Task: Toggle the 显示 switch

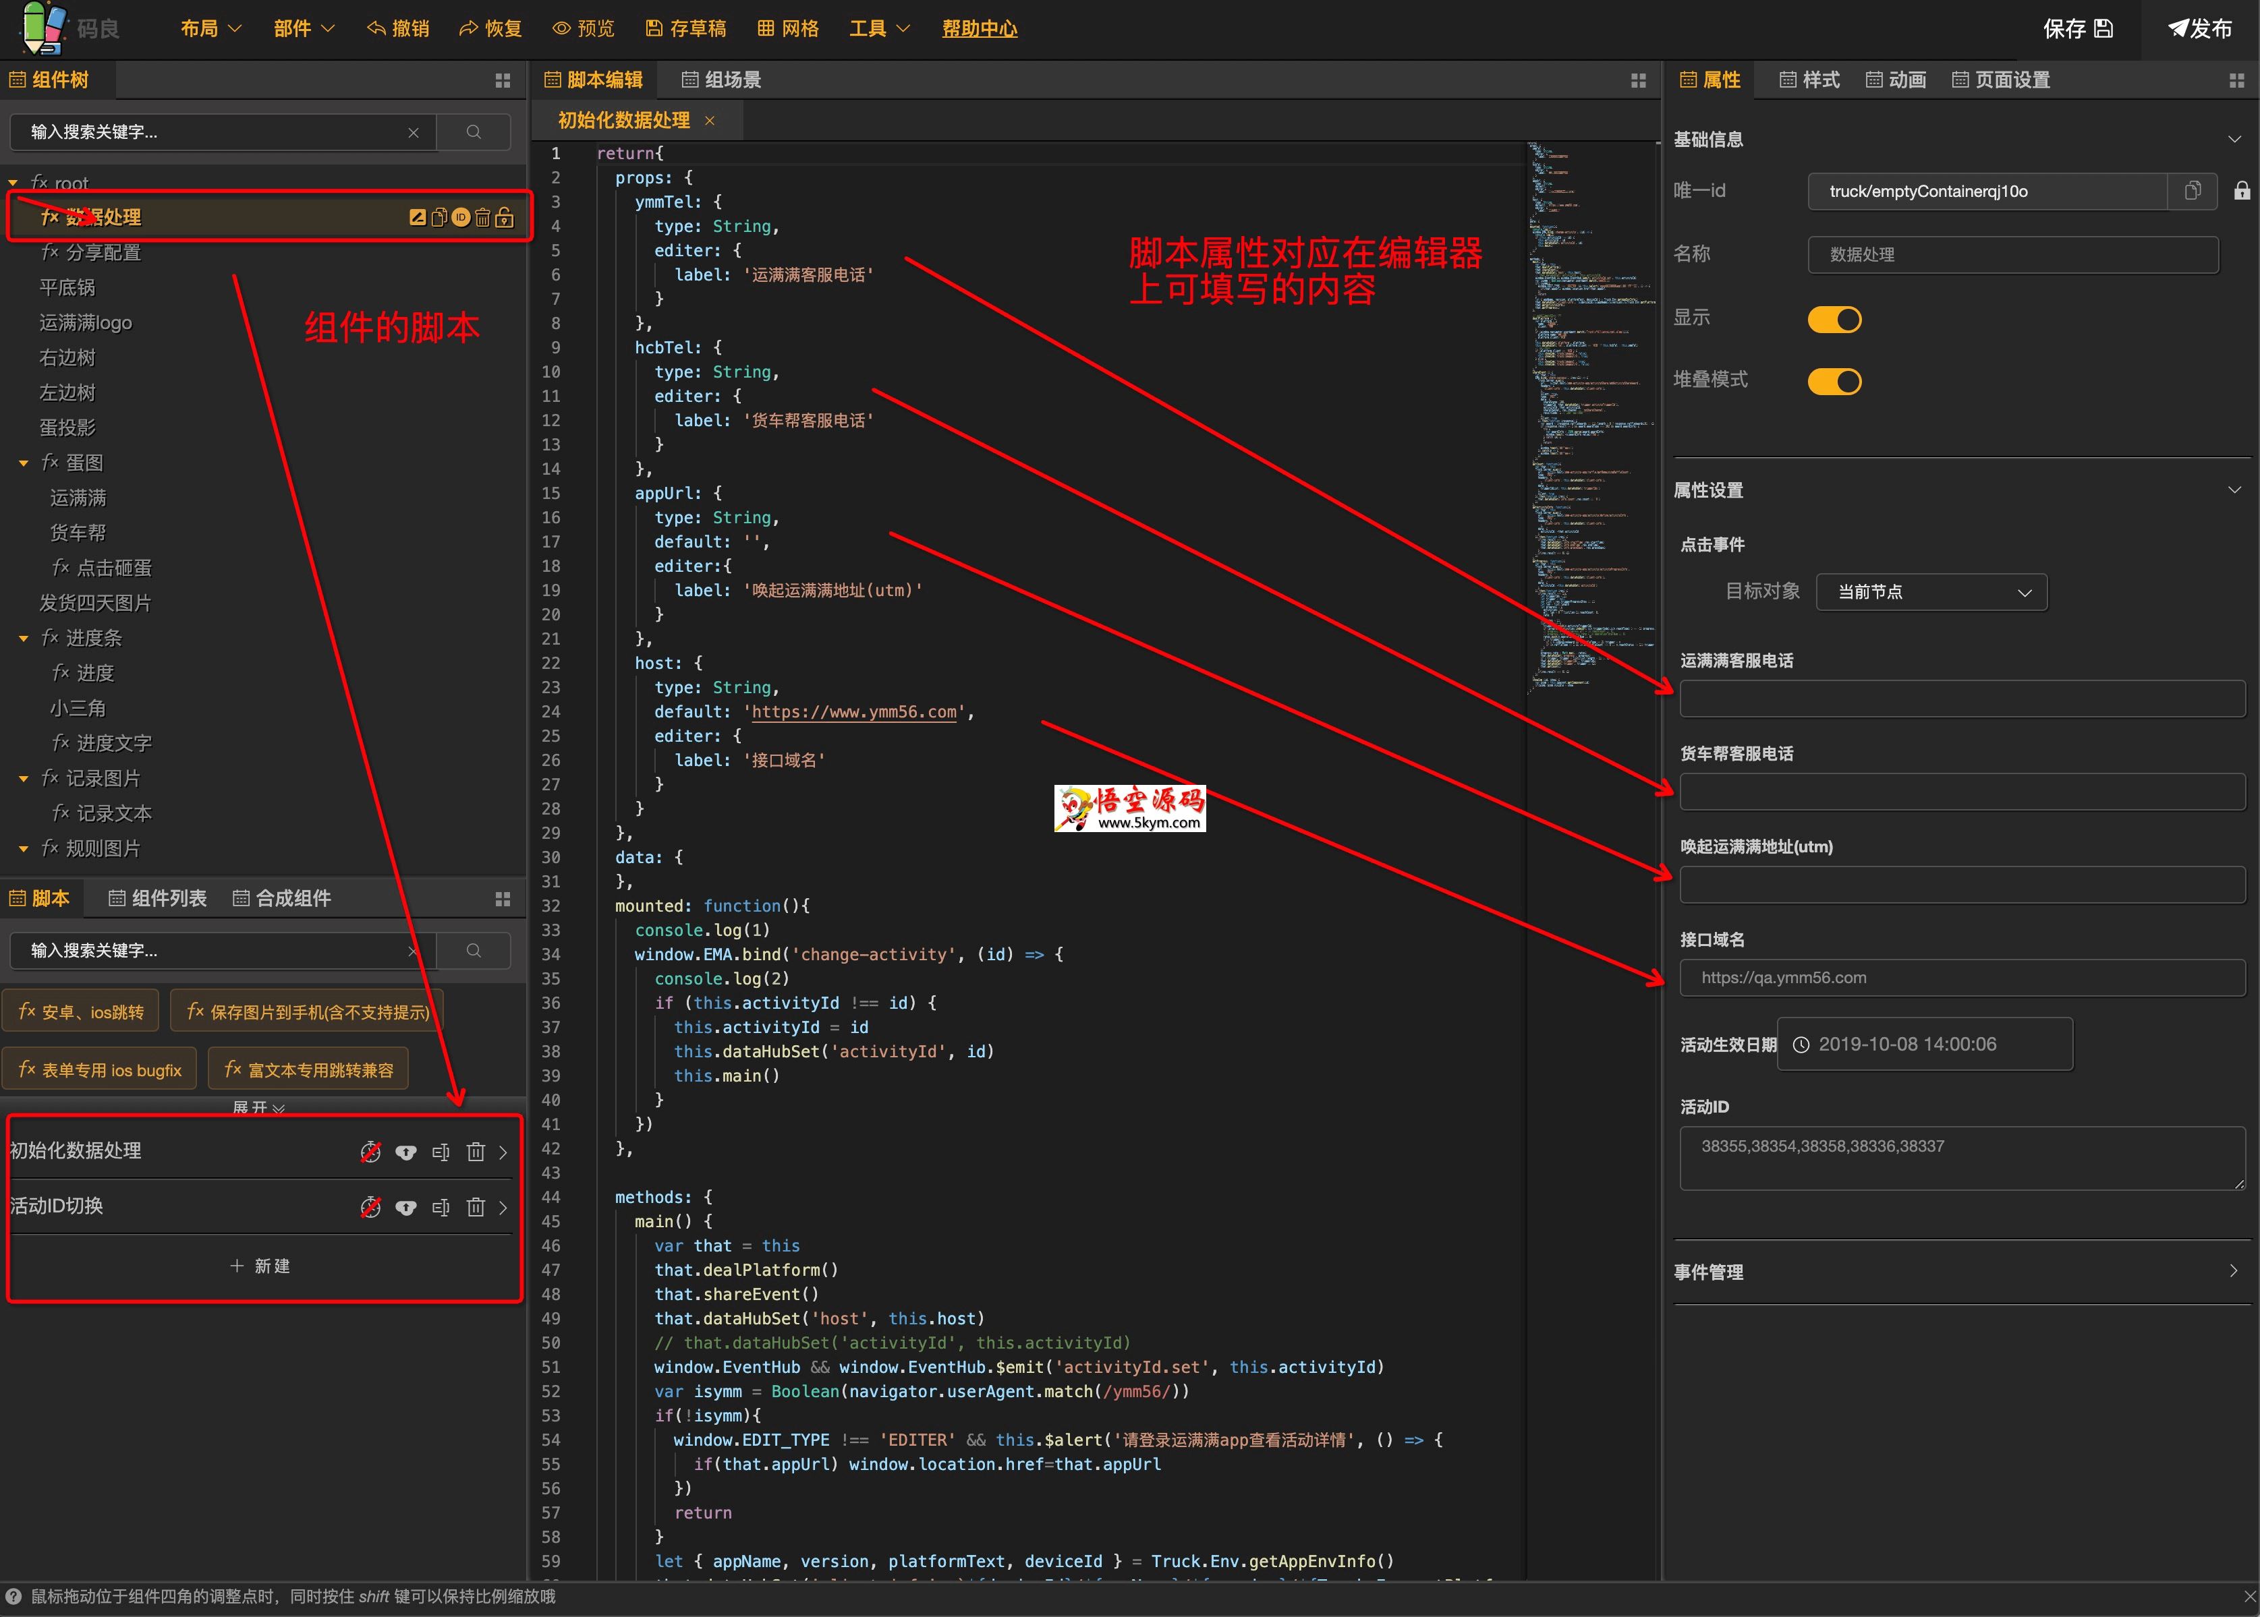Action: 1834,320
